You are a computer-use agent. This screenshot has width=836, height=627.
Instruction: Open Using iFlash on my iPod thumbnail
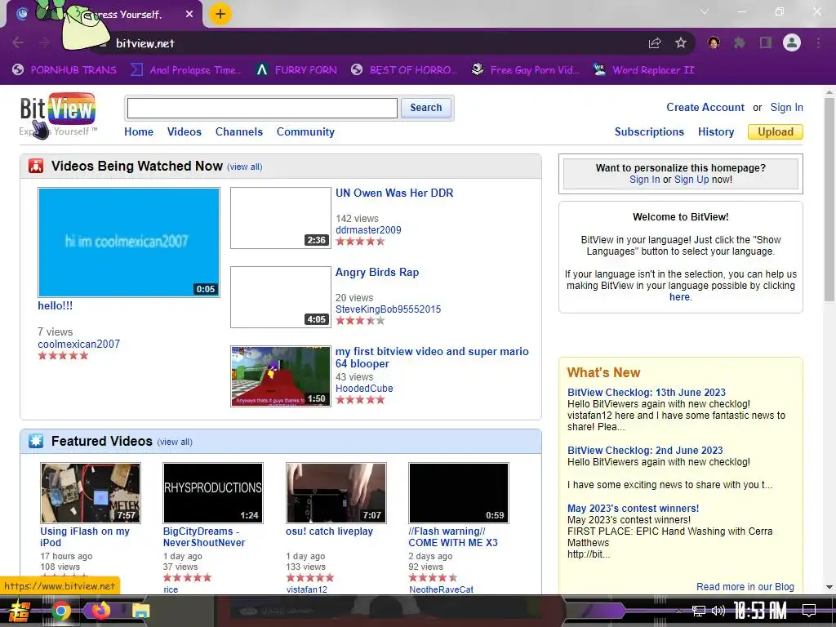(91, 492)
